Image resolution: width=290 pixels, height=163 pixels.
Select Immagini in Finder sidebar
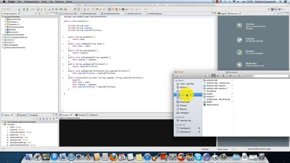(184, 113)
